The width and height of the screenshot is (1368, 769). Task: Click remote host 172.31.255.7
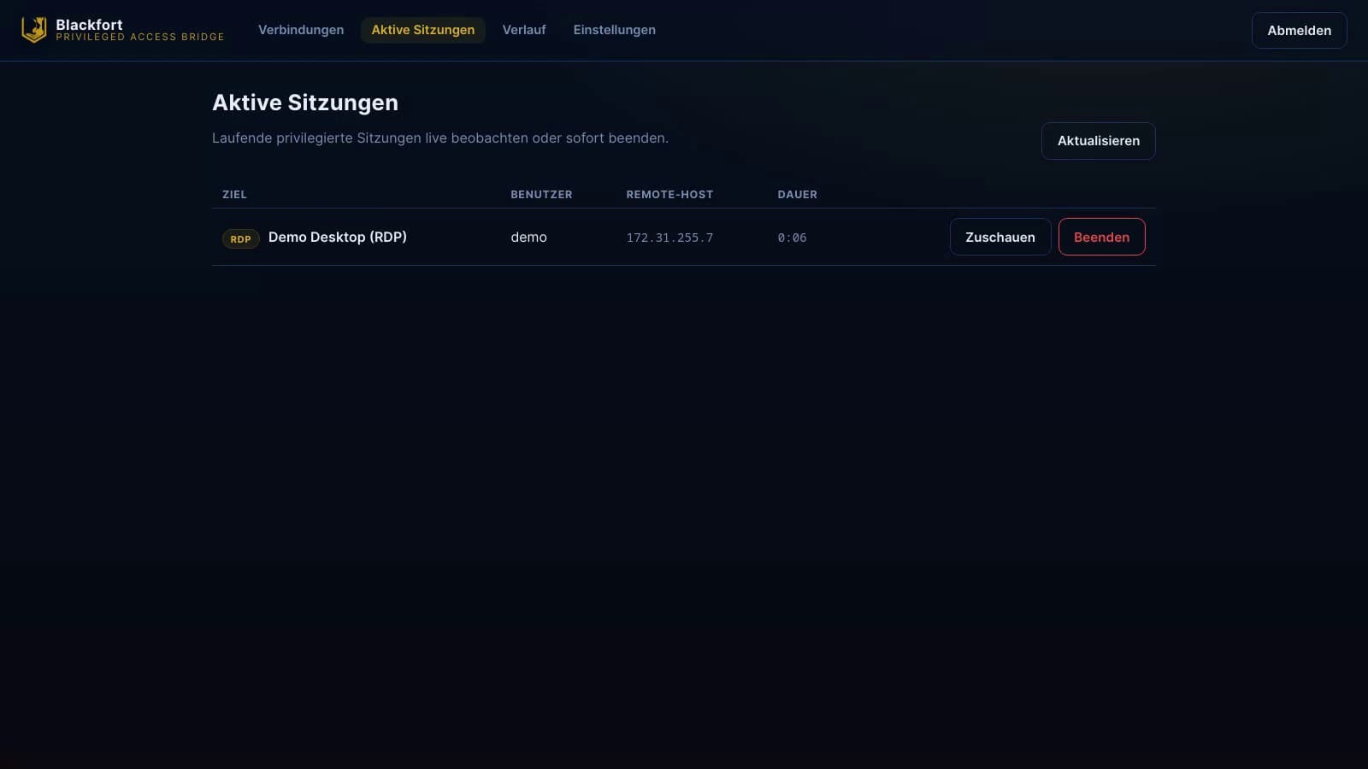669,238
